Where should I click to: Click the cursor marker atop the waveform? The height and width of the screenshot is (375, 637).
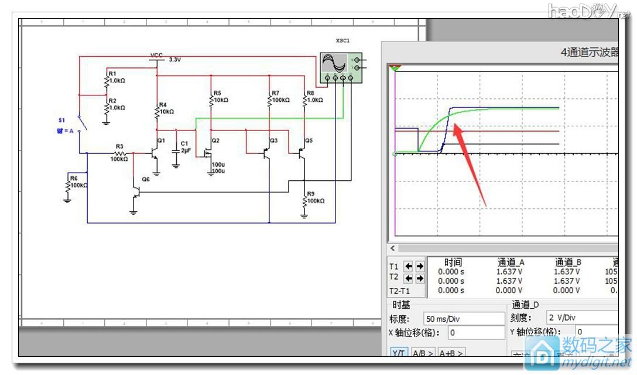tap(395, 68)
